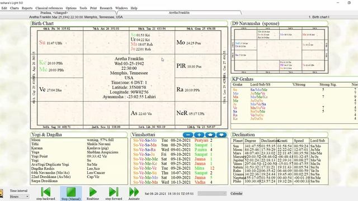Click the date-time Sat 08-28-2021 18:18:01 display
This screenshot has height=201, width=358.
(169, 194)
